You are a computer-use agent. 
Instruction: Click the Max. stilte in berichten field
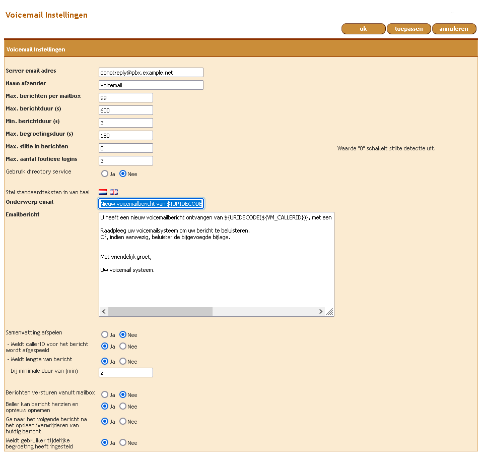pyautogui.click(x=126, y=148)
